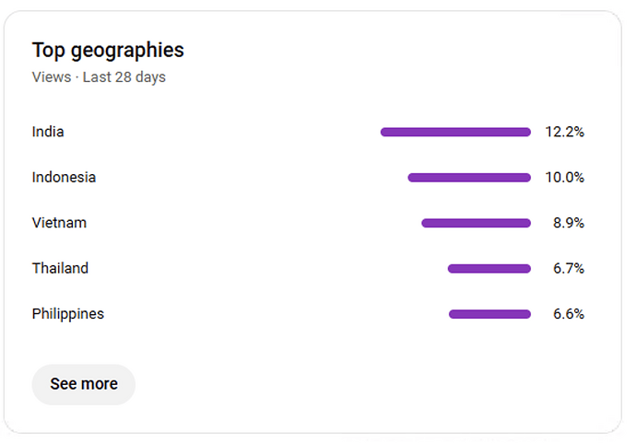Image resolution: width=636 pixels, height=443 pixels.
Task: Select the Philippines country label
Action: (68, 314)
